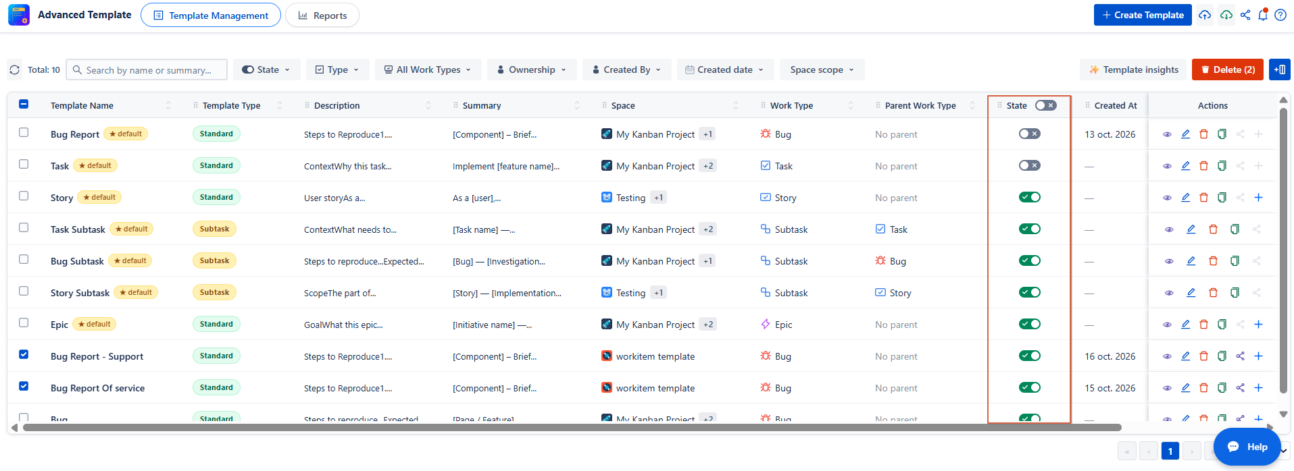Screen dimensions: 1294x471
Task: Click the Parent Work Type column header
Action: click(x=920, y=105)
